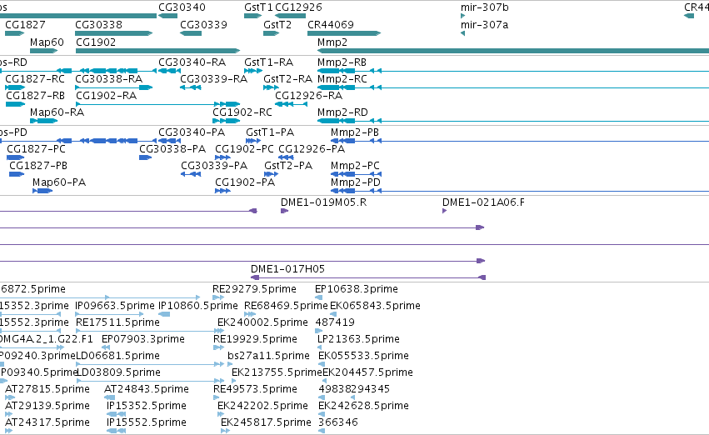
Task: Select the Mmp2-RC transcript label
Action: pos(342,78)
